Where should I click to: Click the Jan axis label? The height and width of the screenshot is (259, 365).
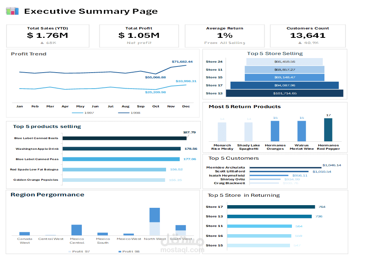tap(20, 106)
